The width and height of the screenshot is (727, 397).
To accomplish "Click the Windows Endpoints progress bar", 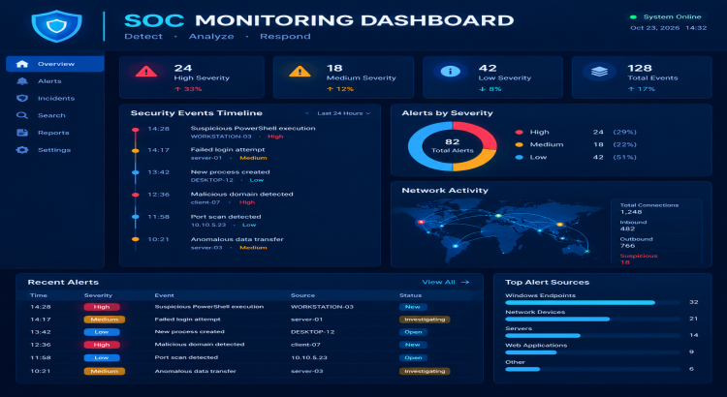I will 592,302.
